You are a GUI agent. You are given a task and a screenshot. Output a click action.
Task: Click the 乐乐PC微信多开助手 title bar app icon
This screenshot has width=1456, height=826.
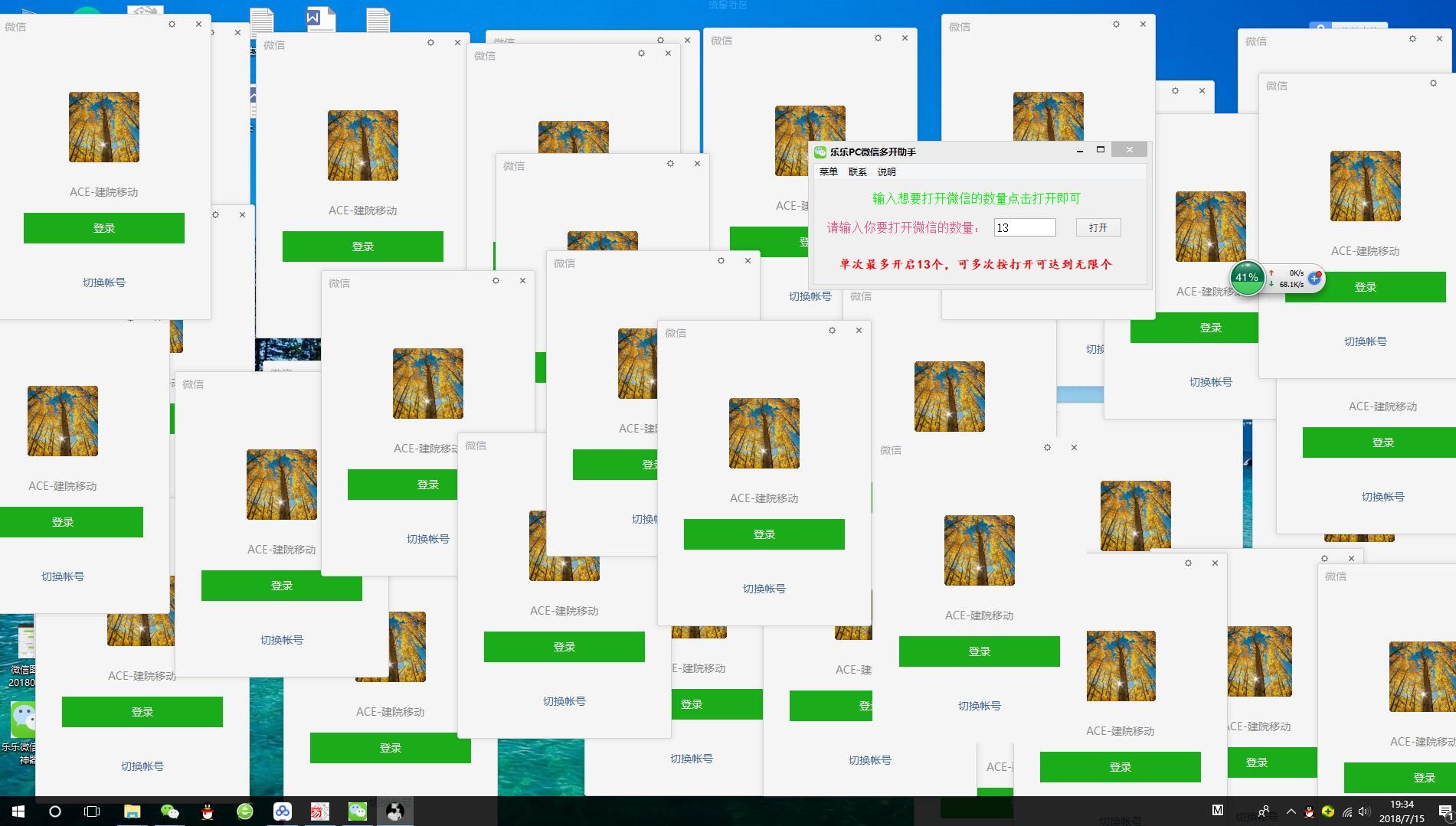point(820,152)
